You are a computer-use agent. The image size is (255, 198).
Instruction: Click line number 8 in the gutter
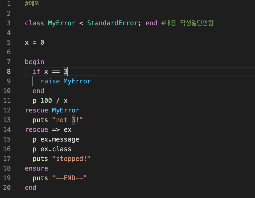point(9,71)
